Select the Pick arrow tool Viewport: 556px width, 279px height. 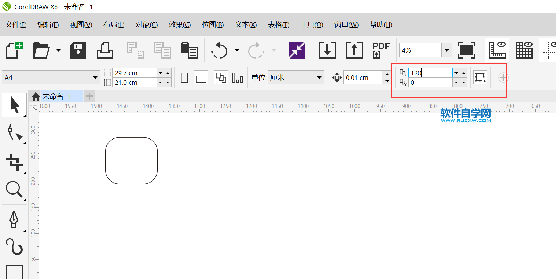tap(14, 105)
